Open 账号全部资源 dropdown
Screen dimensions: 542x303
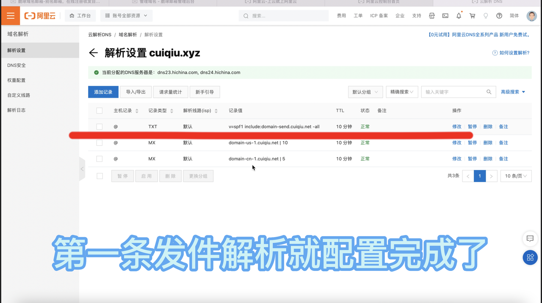click(x=126, y=16)
